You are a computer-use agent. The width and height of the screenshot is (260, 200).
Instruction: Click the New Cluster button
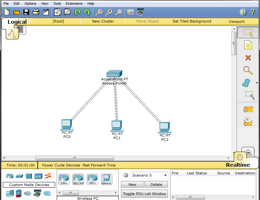(x=103, y=21)
